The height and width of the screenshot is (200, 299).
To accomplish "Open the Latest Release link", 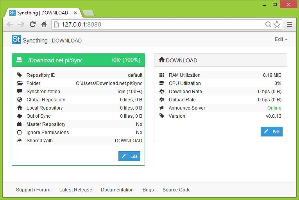I will pyautogui.click(x=76, y=189).
